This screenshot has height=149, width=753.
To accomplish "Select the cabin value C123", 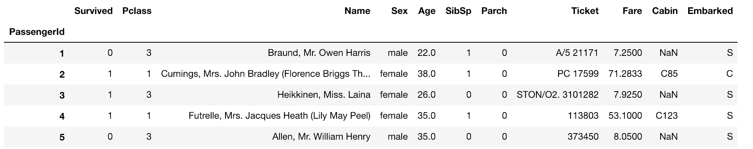I will [x=667, y=116].
